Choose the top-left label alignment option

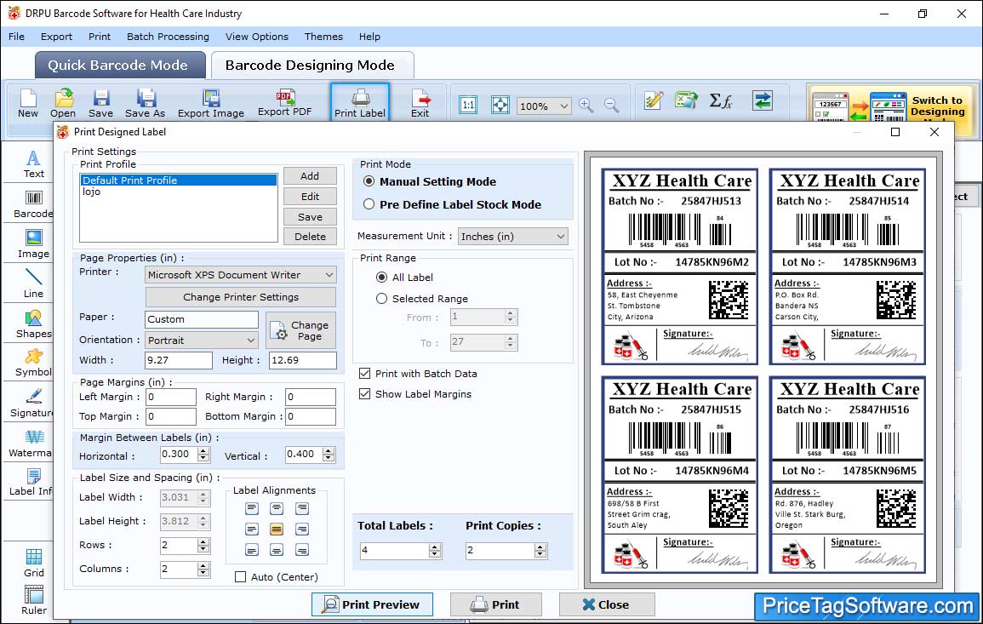click(x=251, y=508)
